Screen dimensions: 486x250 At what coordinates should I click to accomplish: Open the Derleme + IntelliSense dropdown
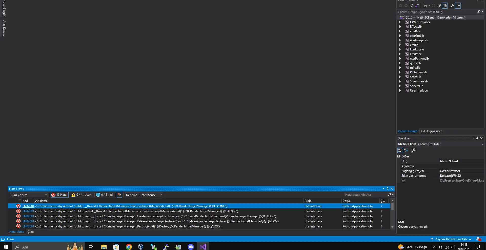[x=144, y=195]
